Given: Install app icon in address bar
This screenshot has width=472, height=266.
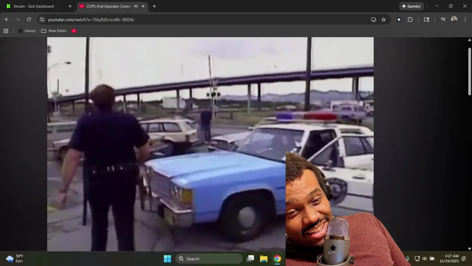Looking at the screenshot, I should [x=374, y=20].
